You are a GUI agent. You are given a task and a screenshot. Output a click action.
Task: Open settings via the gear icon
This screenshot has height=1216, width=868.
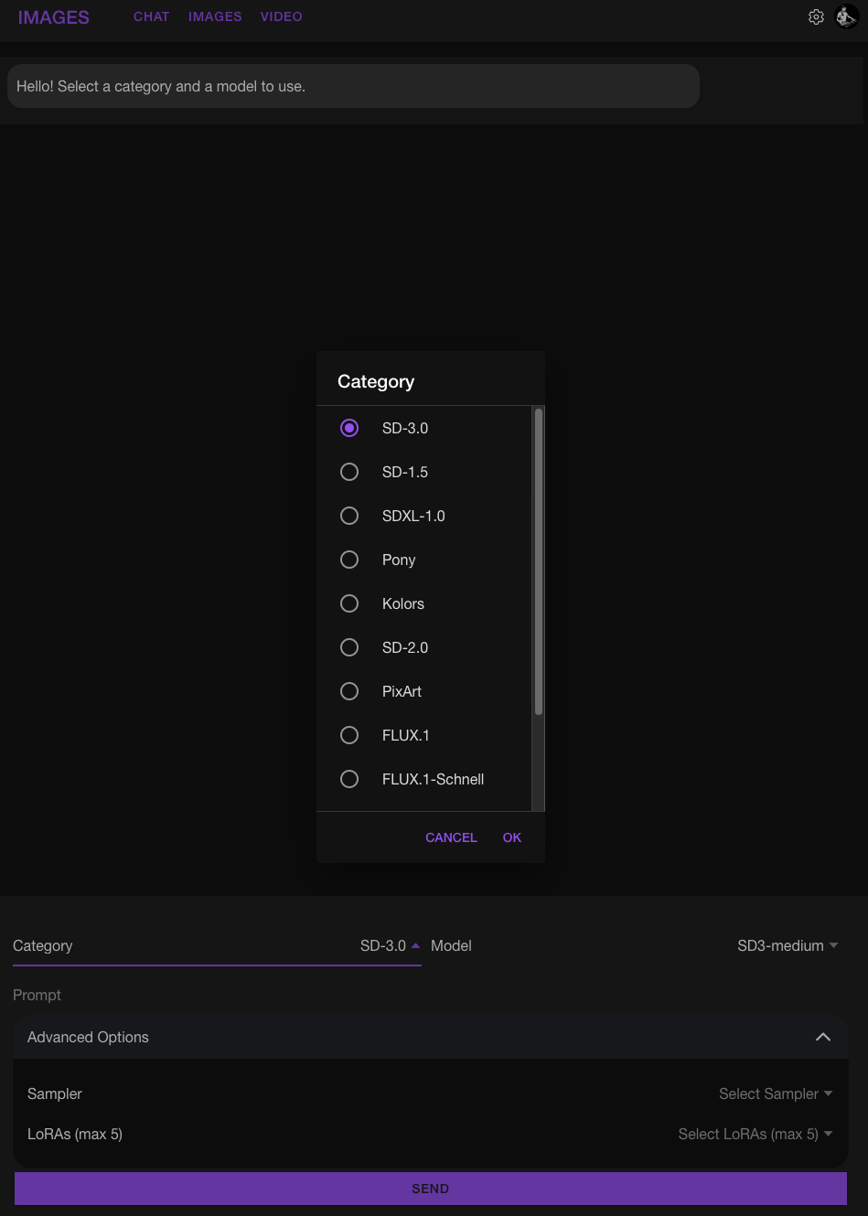pos(816,16)
